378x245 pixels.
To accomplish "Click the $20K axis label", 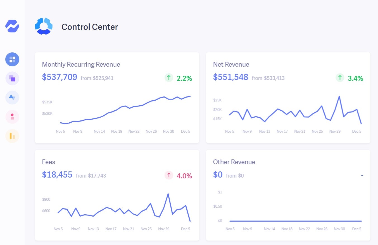I will pyautogui.click(x=217, y=110).
